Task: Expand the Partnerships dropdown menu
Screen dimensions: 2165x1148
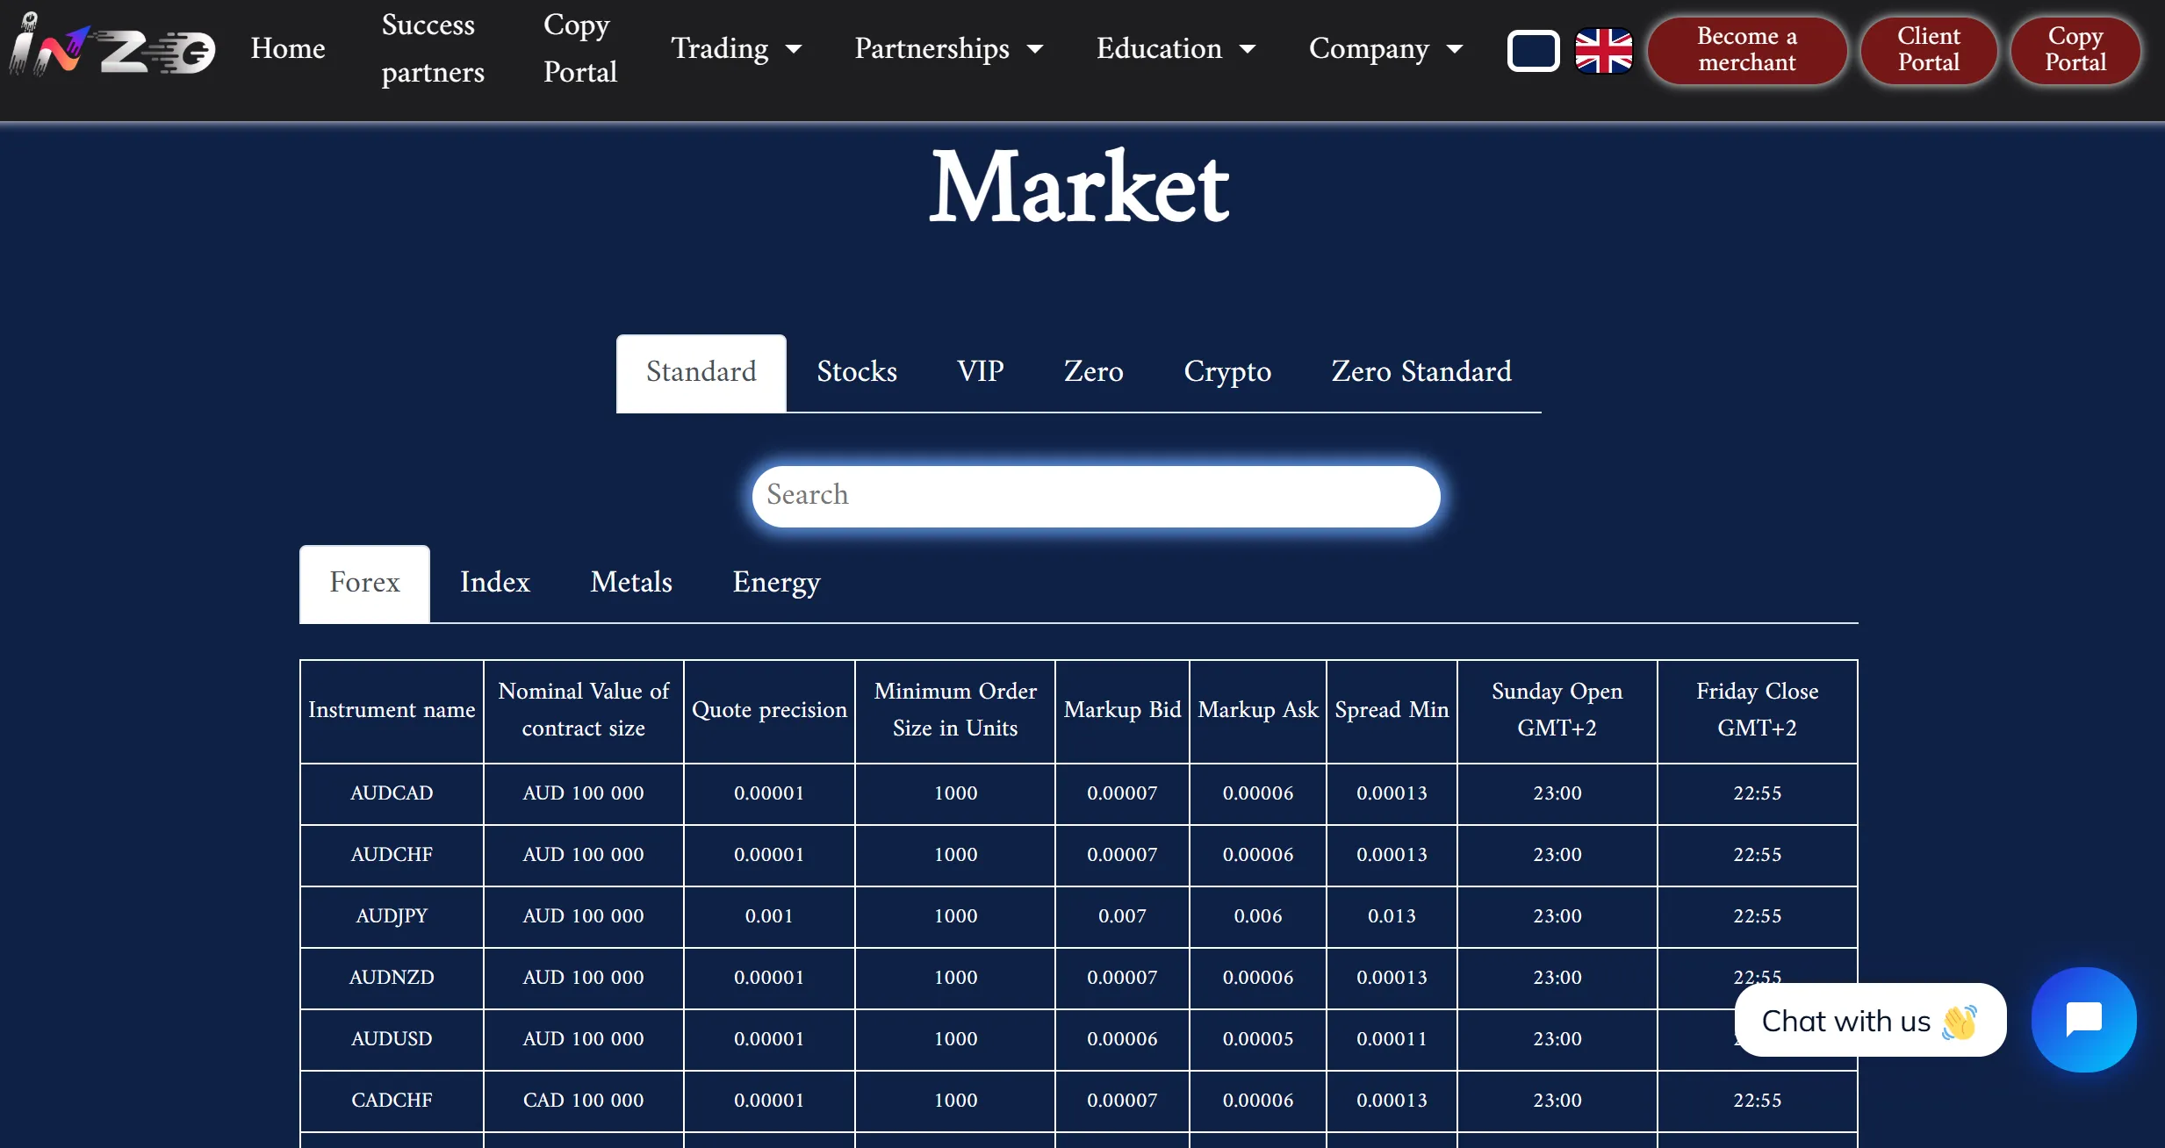Action: (x=948, y=48)
